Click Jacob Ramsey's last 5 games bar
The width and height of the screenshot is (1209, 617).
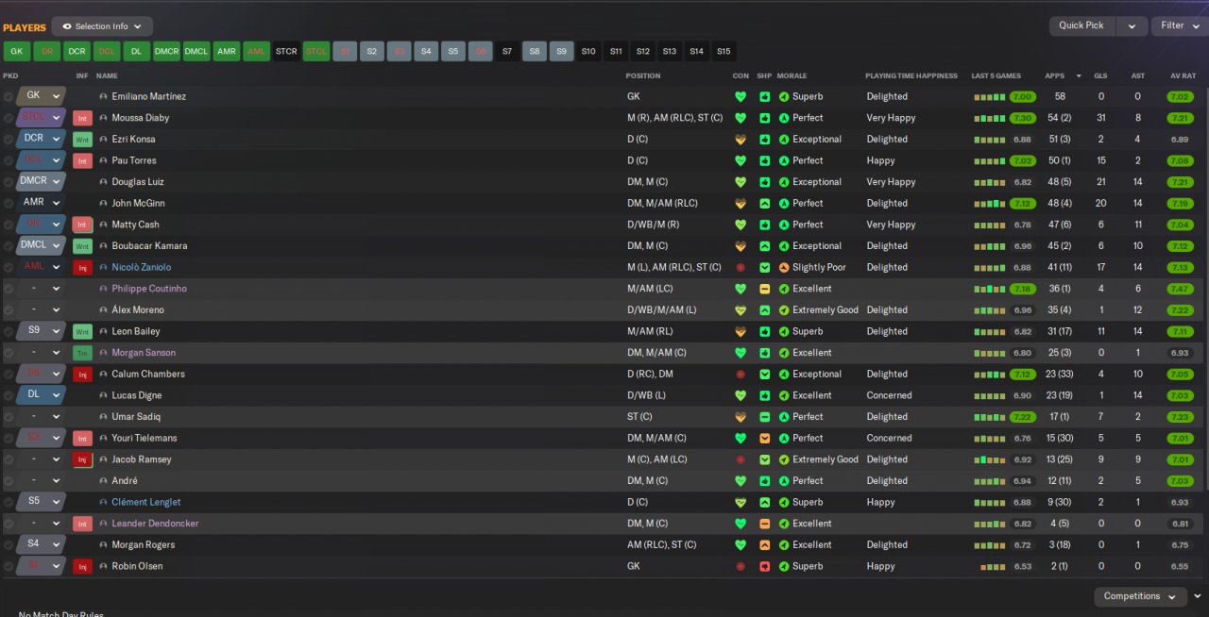pos(990,459)
